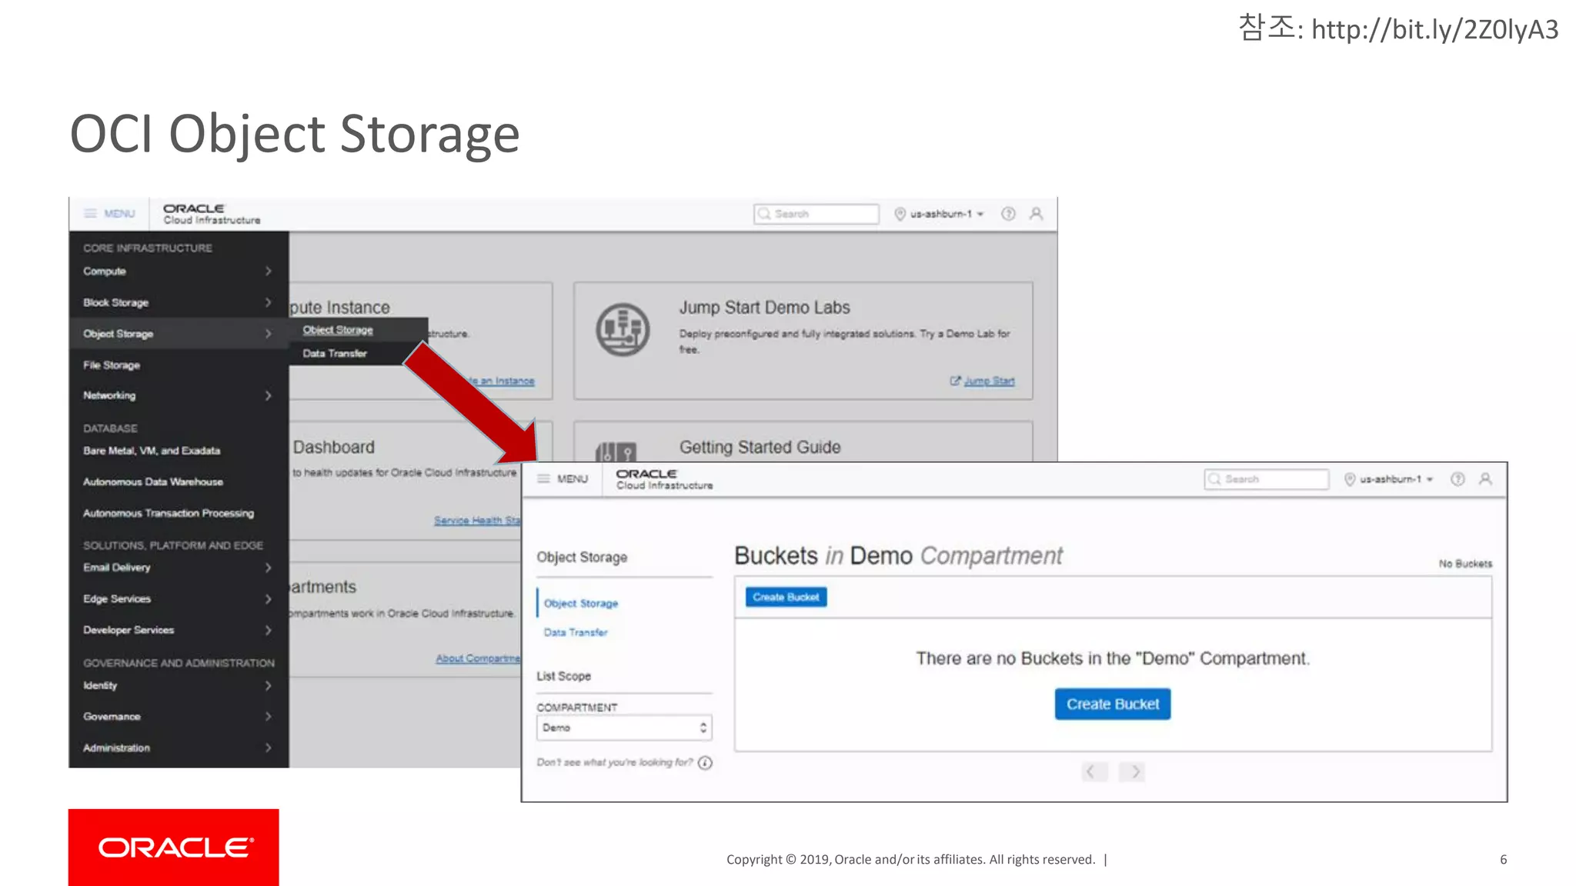Open the help icon in the Buckets window header
This screenshot has height=886, width=1576.
pos(1457,479)
